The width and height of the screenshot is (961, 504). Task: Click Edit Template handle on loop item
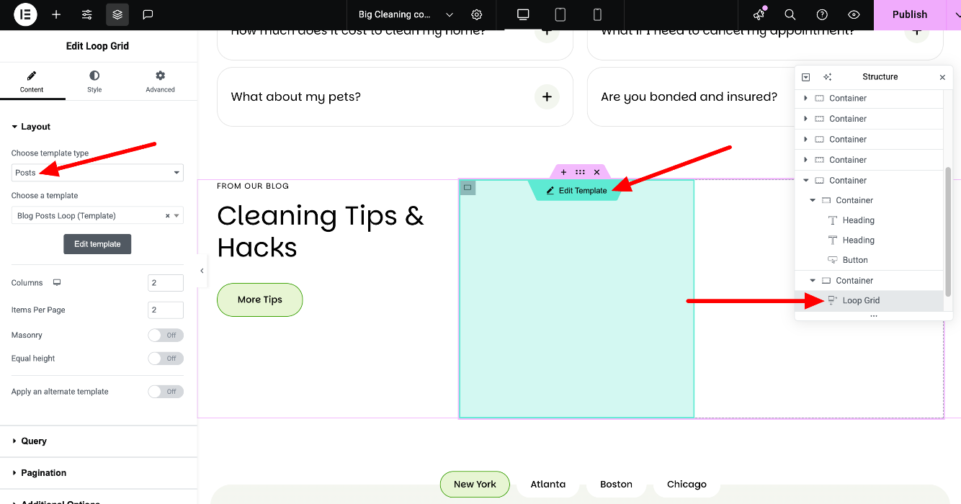click(x=575, y=191)
